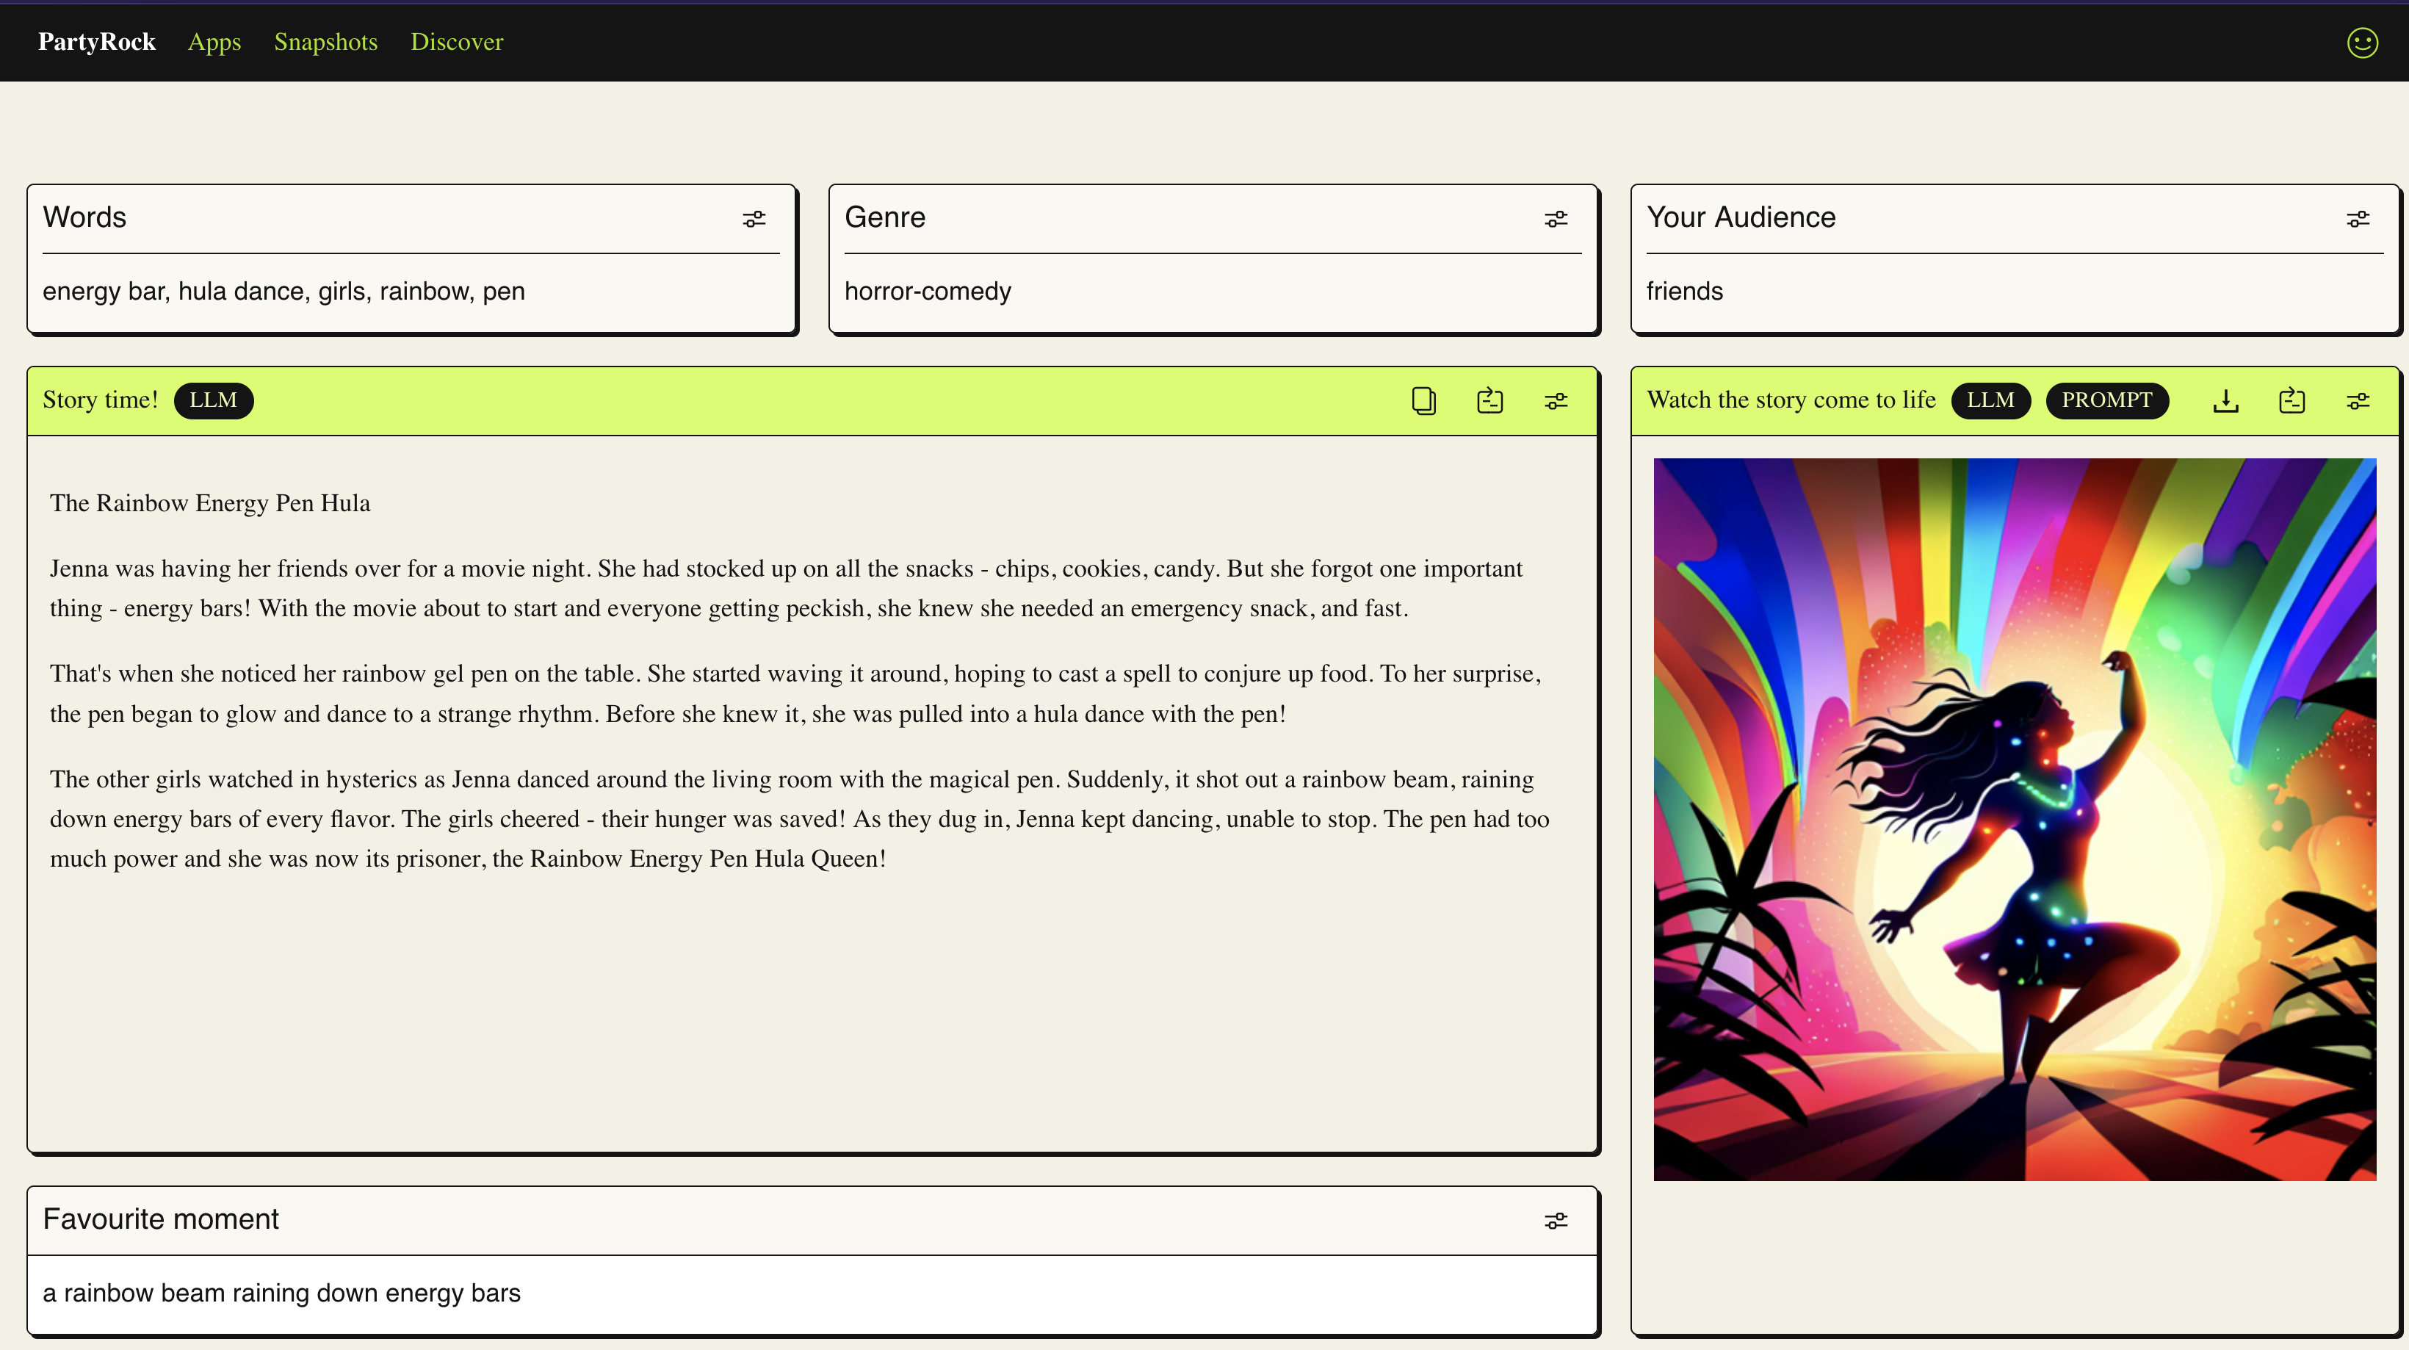Open settings icon on Words widget
The image size is (2409, 1350).
[754, 219]
